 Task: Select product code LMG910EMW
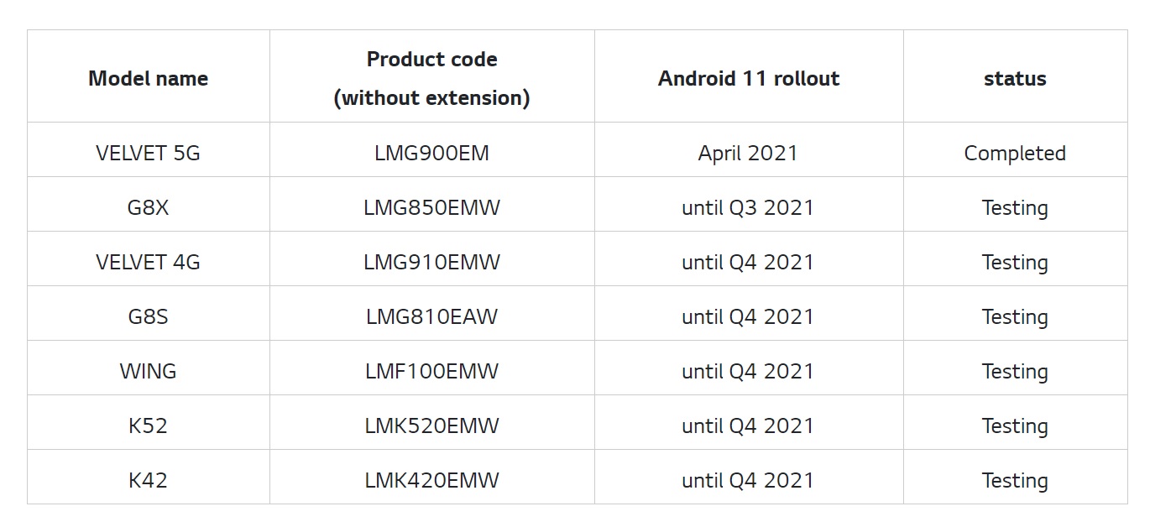[x=431, y=263]
